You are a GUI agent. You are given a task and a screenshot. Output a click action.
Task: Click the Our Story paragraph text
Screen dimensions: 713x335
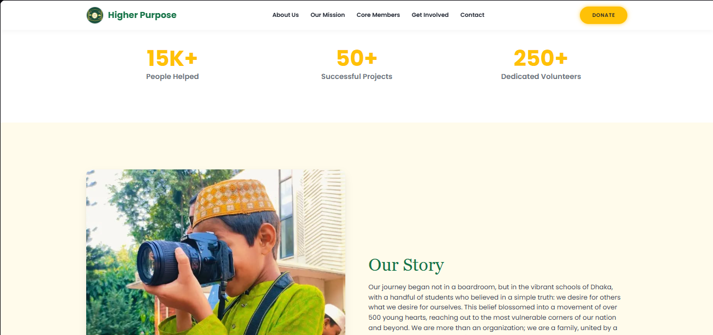pos(494,308)
